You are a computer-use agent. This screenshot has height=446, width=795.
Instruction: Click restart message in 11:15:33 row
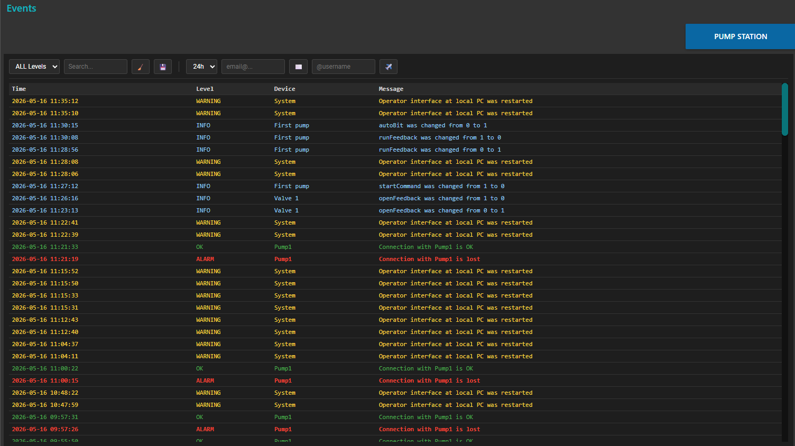point(456,295)
